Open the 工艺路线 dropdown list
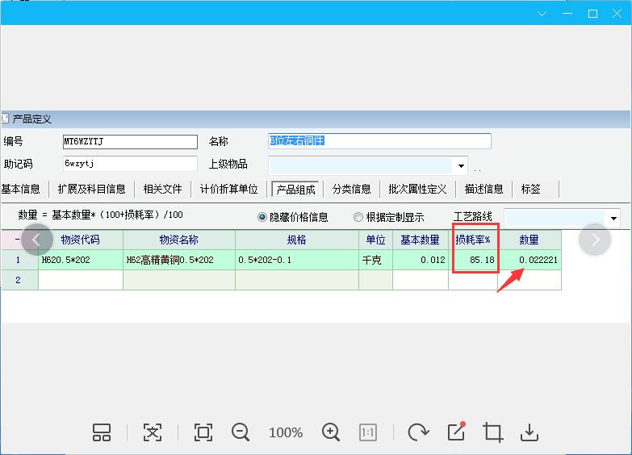 613,218
